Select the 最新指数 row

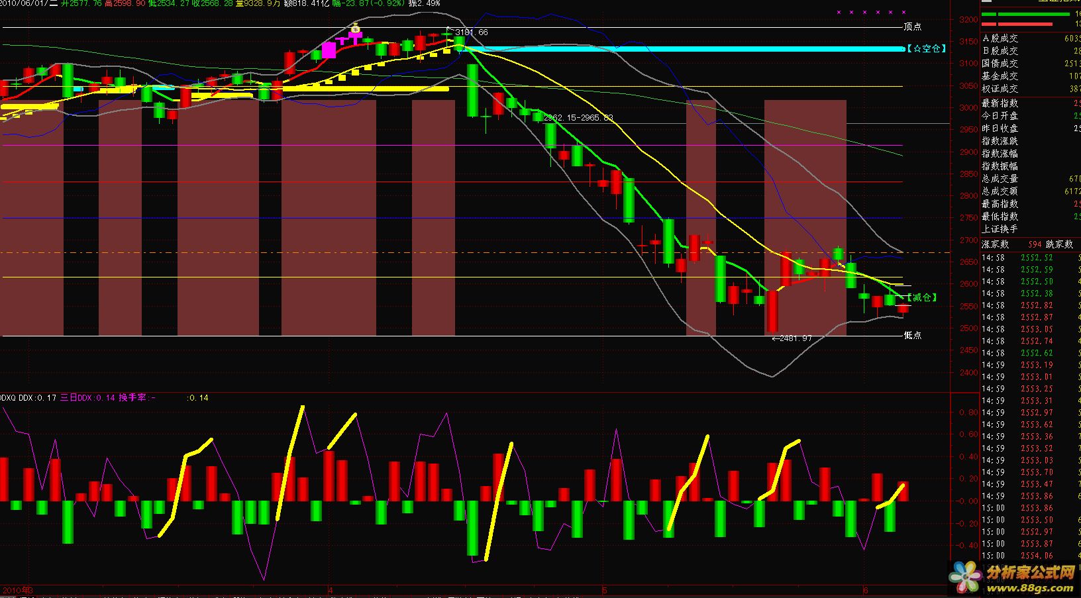[x=1031, y=103]
